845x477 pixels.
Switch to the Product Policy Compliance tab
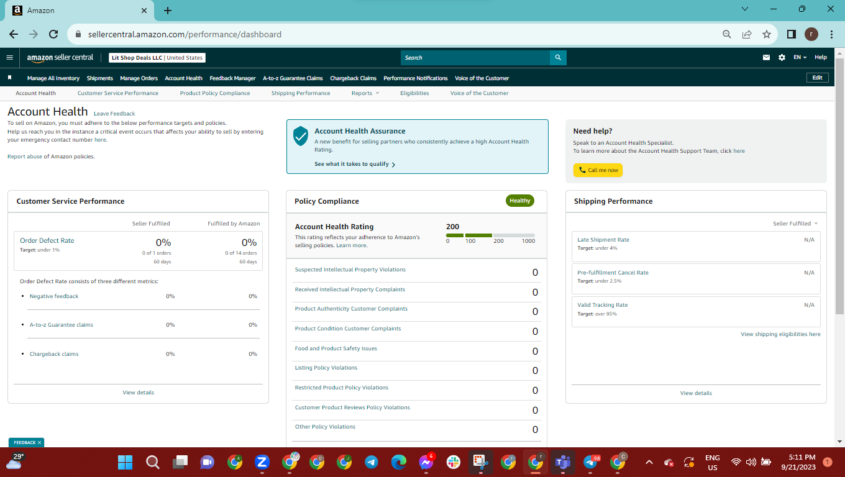click(215, 93)
